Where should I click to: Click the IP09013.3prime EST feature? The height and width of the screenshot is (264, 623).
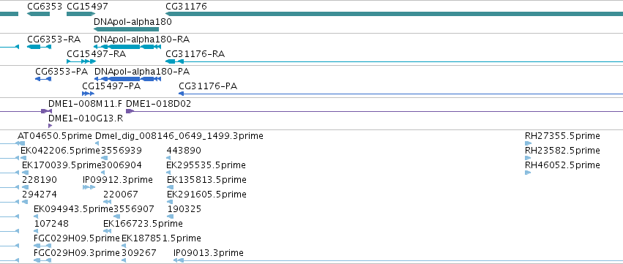398,260
